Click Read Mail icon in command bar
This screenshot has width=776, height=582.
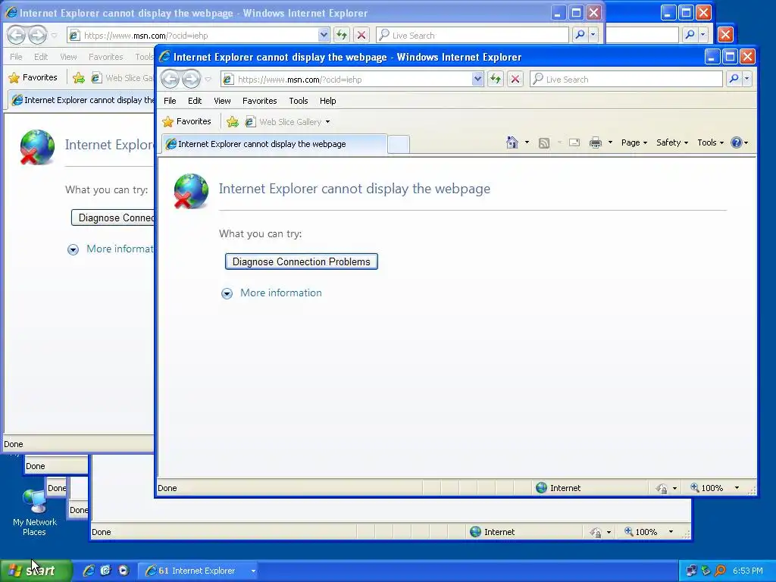(x=574, y=142)
